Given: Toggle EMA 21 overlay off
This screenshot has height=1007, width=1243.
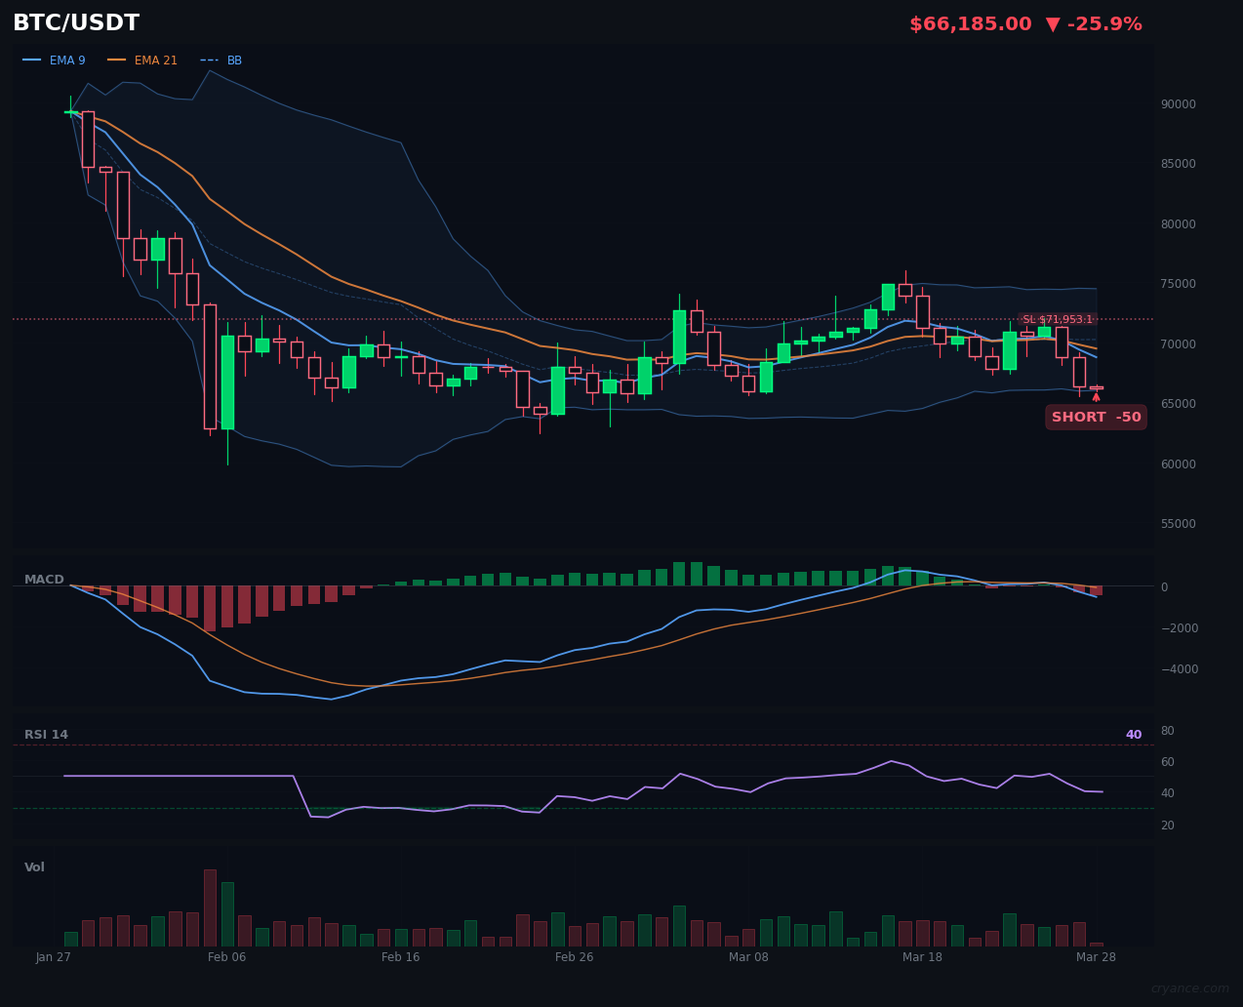Looking at the screenshot, I should pyautogui.click(x=156, y=60).
